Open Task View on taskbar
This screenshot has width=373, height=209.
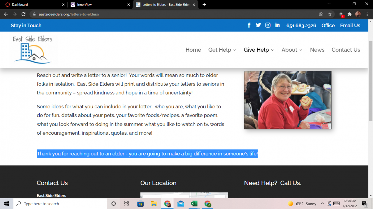[x=127, y=203]
